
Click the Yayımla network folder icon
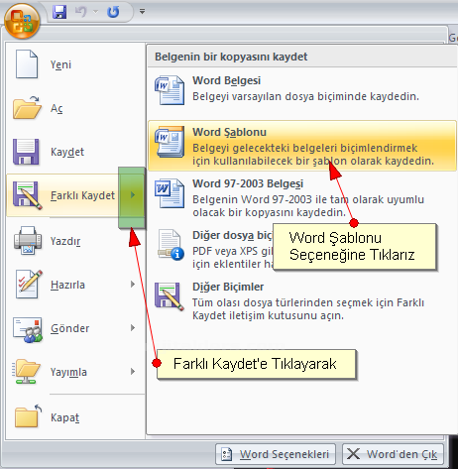click(x=26, y=372)
